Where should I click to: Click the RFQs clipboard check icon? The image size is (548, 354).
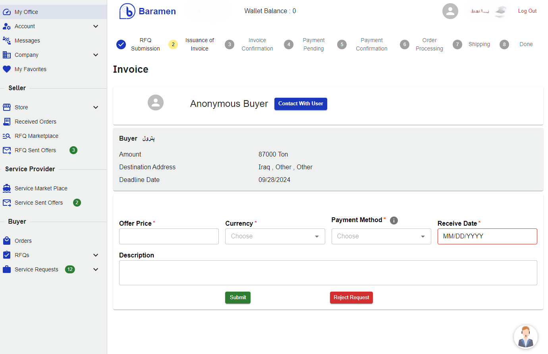pyautogui.click(x=7, y=255)
